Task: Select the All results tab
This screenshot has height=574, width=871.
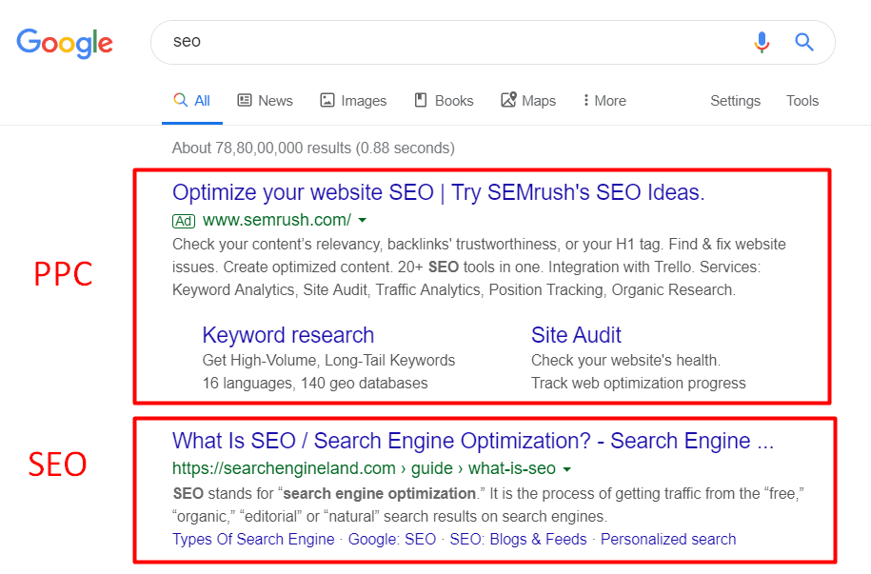Action: tap(192, 101)
